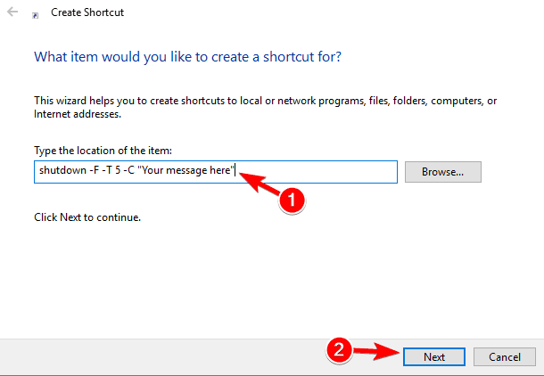Click the red arrow pointing at the location field

point(260,184)
